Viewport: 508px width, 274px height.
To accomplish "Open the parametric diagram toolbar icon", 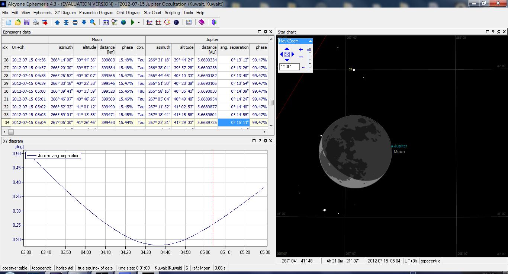I will 158,22.
